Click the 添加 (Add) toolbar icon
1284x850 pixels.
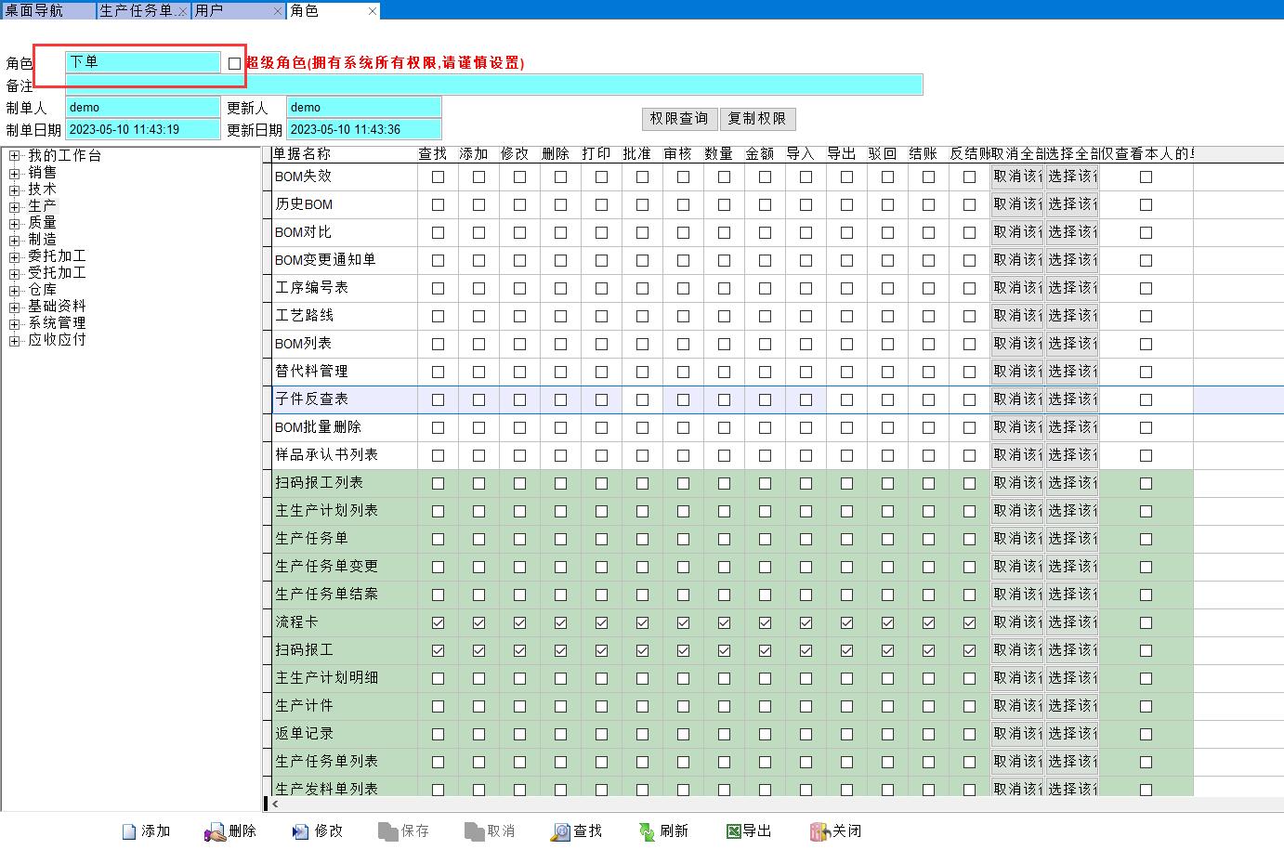pos(130,831)
